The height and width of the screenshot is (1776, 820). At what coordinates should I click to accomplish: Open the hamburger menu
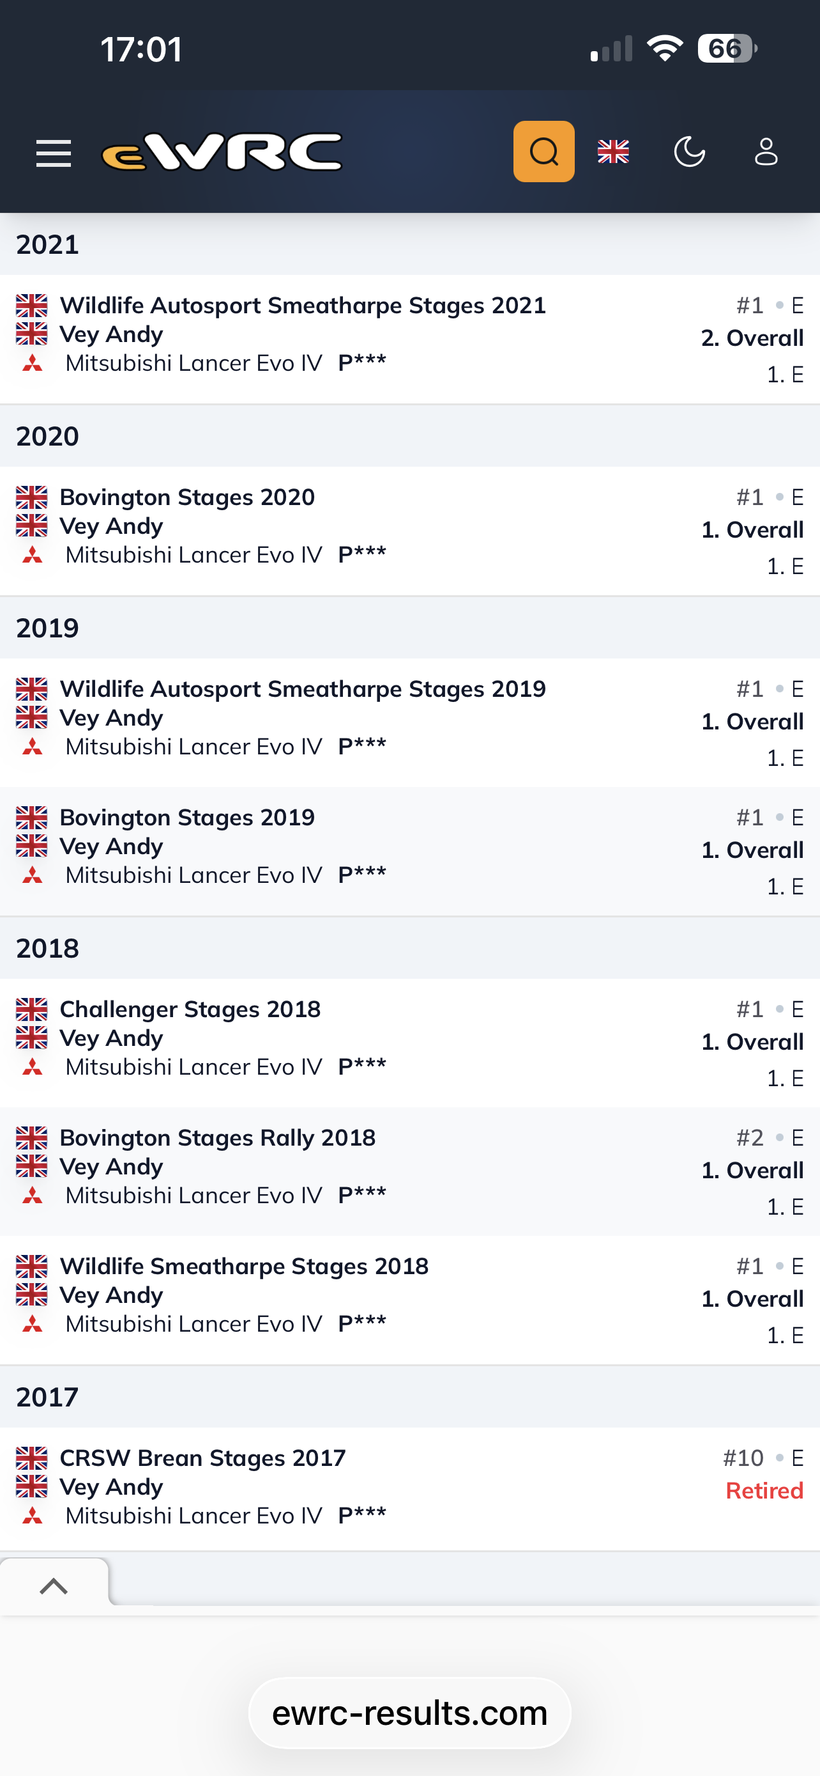pos(53,152)
